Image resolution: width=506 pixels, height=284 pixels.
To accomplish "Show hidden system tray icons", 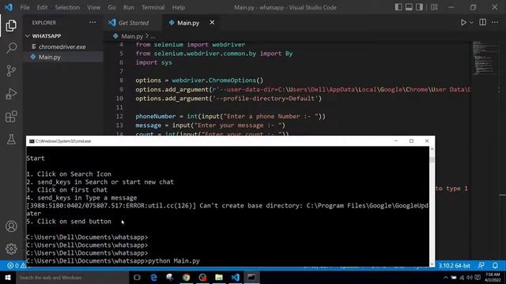I will click(x=446, y=277).
